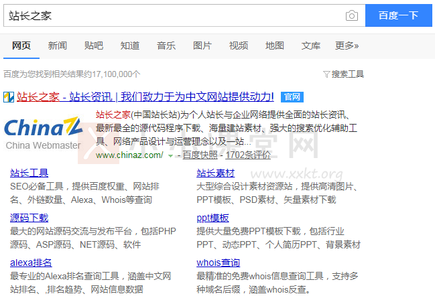Click description text starting 最专业的Alexa排名查询工具
435x296 pixels.
pos(90,283)
